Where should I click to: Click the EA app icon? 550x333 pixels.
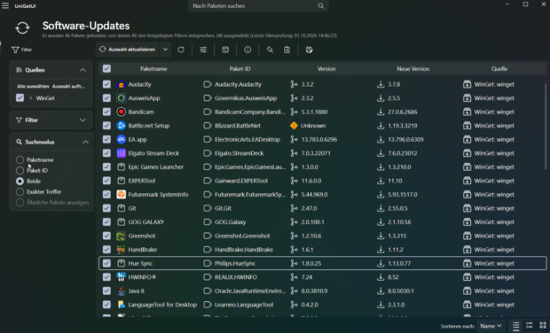121,139
